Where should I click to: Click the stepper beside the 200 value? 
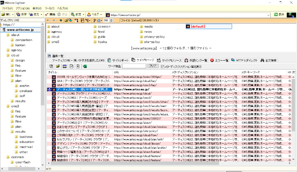(x=111, y=20)
